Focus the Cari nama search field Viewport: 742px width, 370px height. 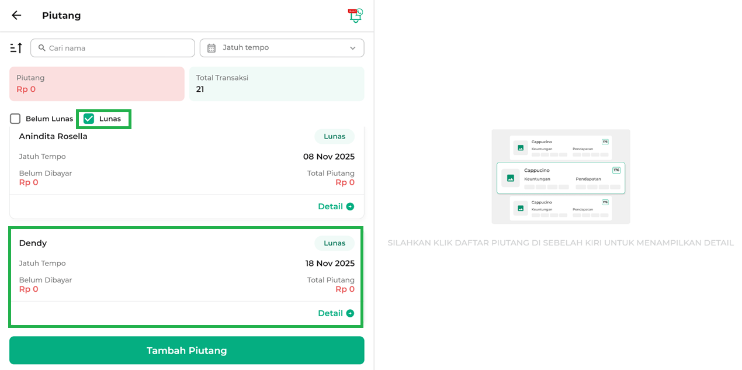[x=117, y=48]
